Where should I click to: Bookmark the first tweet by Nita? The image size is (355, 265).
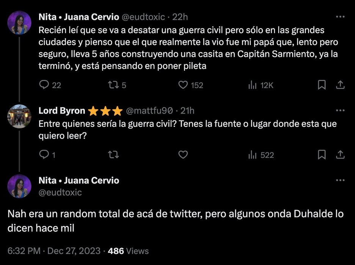coord(322,85)
